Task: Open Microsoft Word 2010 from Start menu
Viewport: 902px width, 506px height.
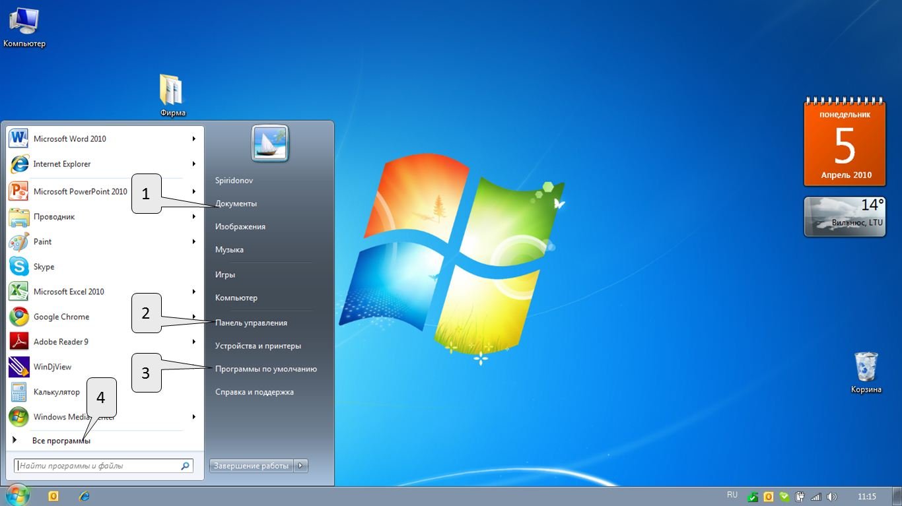Action: (x=69, y=139)
